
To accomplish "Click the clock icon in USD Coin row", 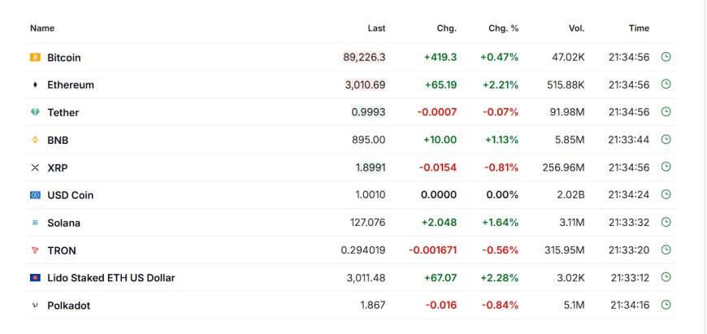I will click(x=666, y=194).
